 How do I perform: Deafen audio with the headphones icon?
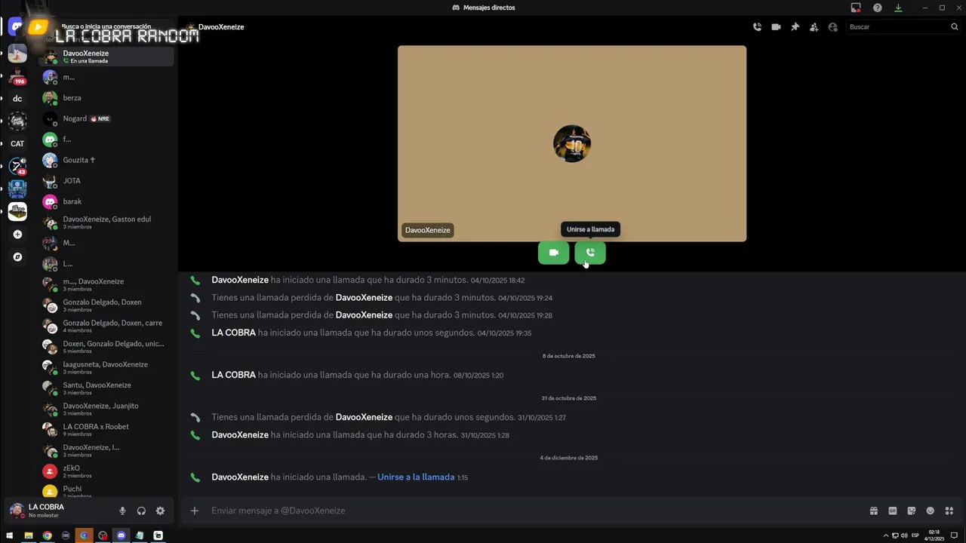pyautogui.click(x=141, y=511)
